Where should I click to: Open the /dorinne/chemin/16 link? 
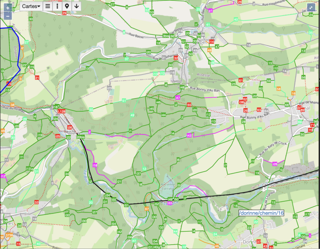coord(261,213)
